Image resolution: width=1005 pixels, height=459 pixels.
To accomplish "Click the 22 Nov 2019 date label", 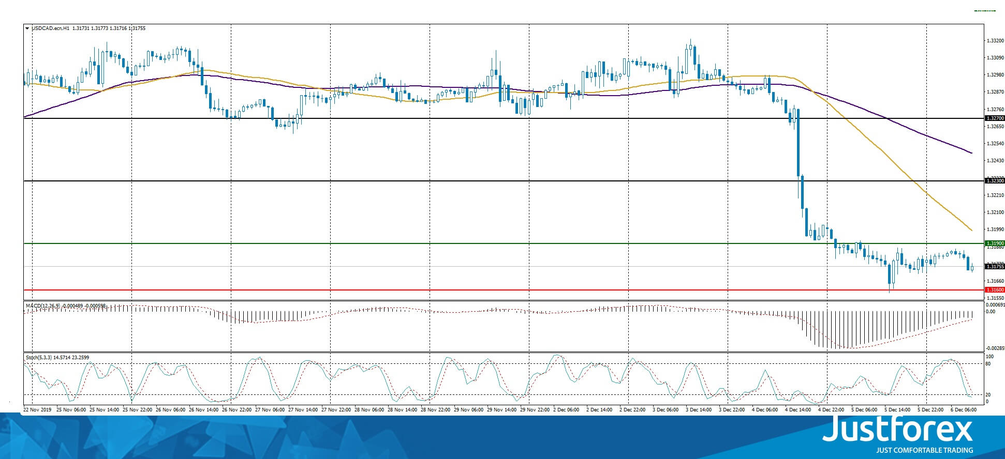I will (x=38, y=409).
